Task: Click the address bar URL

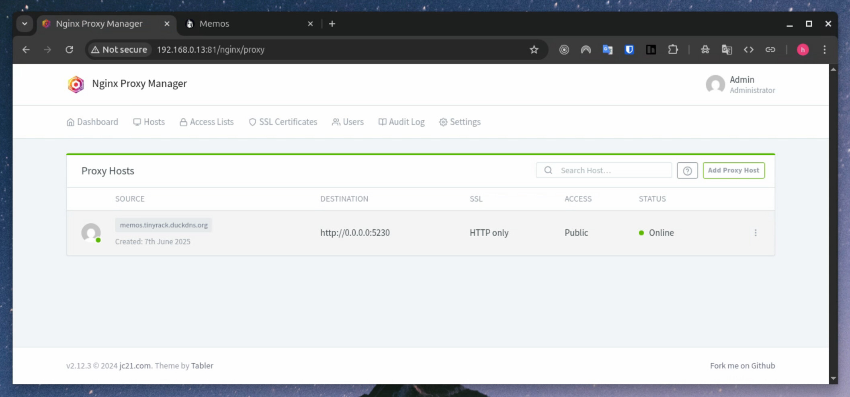Action: pos(211,49)
